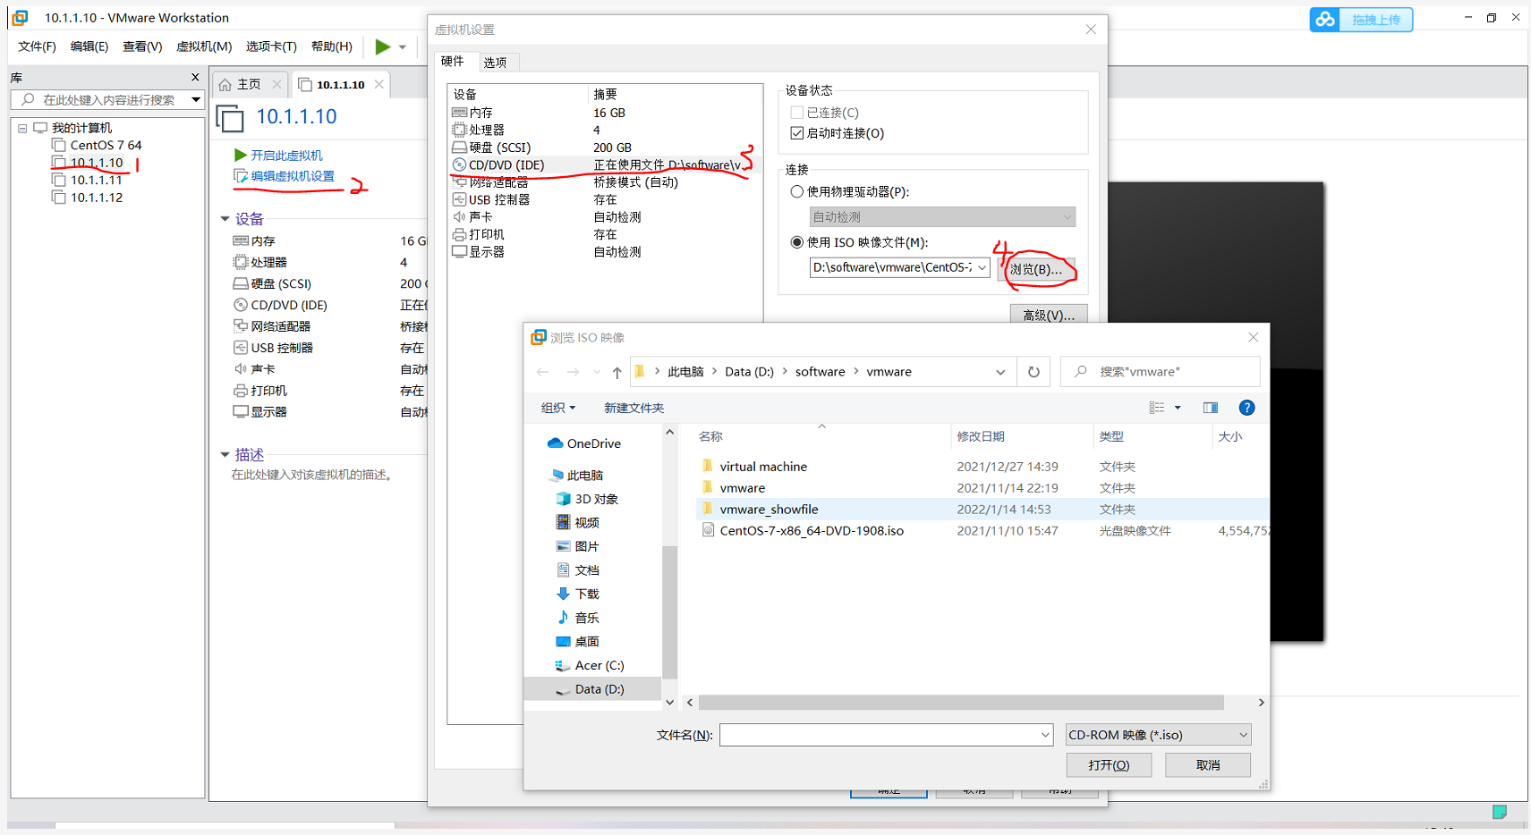Switch to the 硬件 tab
Screen dimensions: 1531x835
click(453, 61)
